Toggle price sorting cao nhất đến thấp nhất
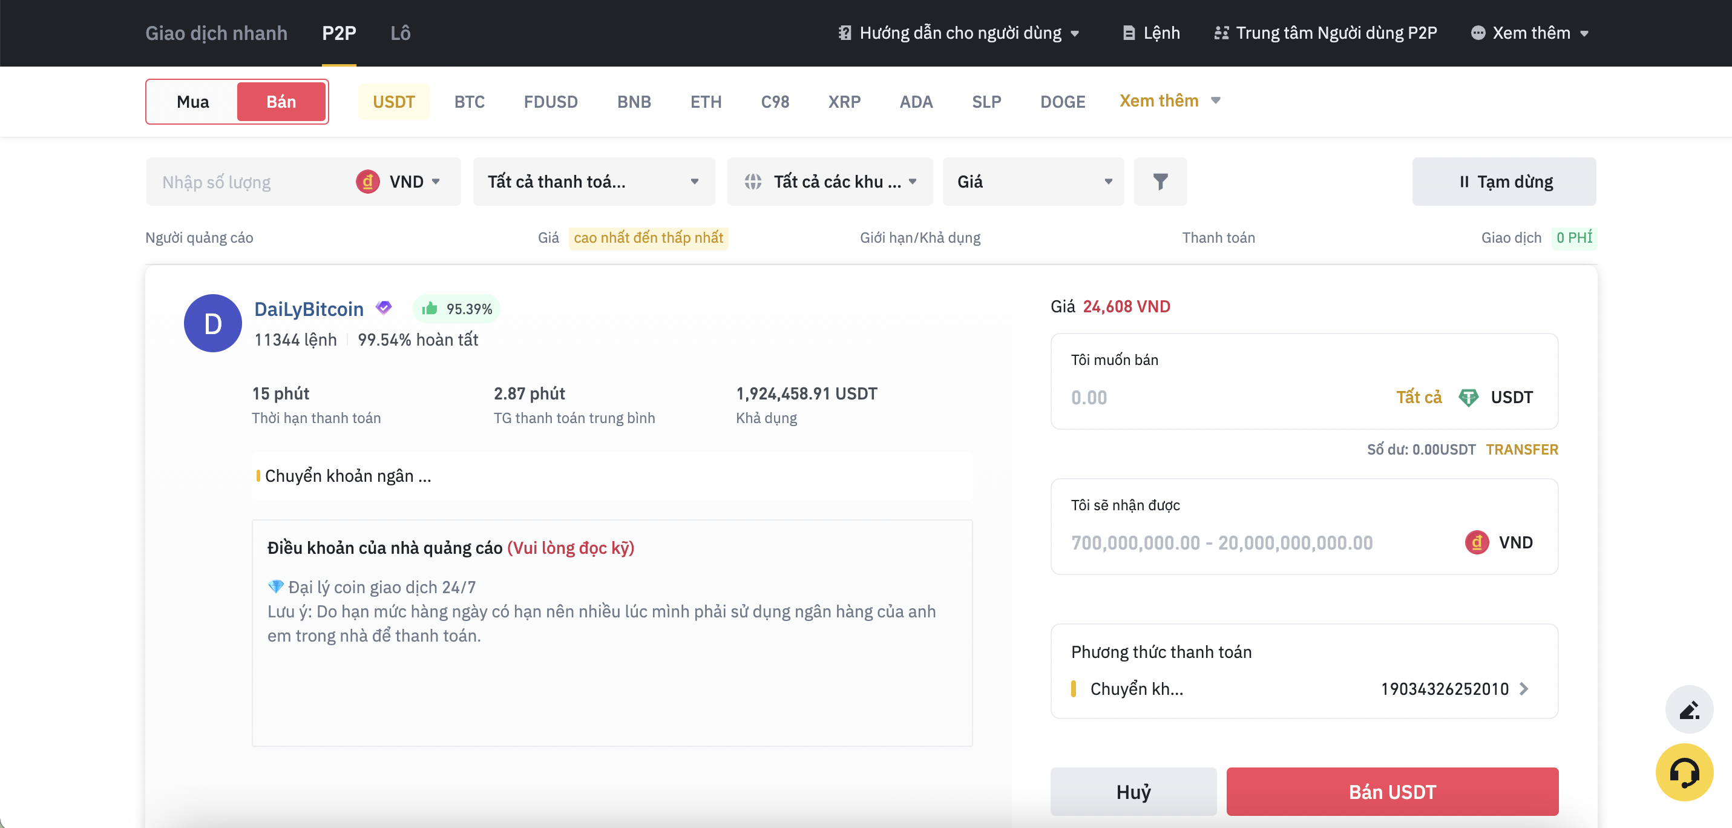Image resolution: width=1732 pixels, height=828 pixels. pos(648,237)
